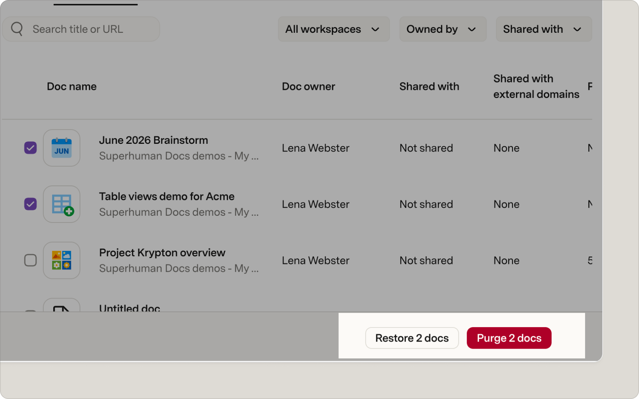The height and width of the screenshot is (399, 639).
Task: Click the Doc name column header
Action: click(x=72, y=86)
